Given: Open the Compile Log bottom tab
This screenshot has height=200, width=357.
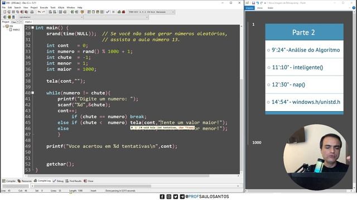Looking at the screenshot, I should [42, 181].
